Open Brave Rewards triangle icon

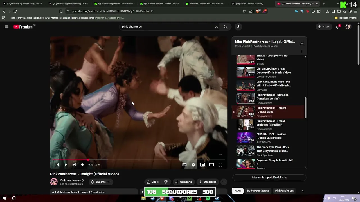pyautogui.click(x=264, y=11)
